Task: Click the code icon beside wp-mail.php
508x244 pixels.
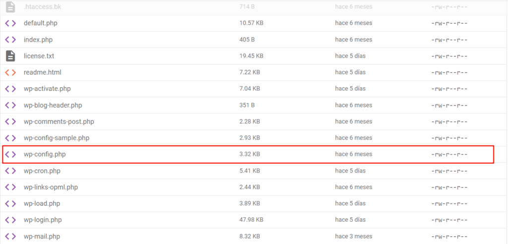Action: pos(10,236)
